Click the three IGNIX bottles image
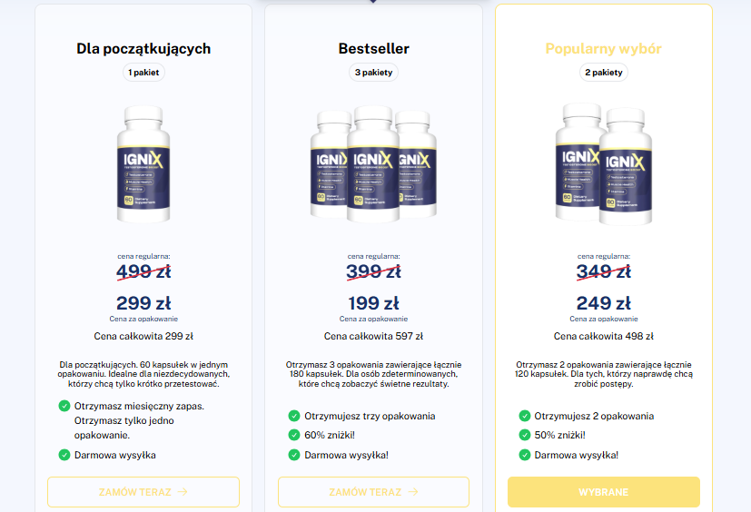The height and width of the screenshot is (512, 751). [373, 164]
